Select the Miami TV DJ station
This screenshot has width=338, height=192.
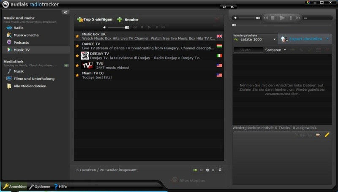click(x=149, y=75)
